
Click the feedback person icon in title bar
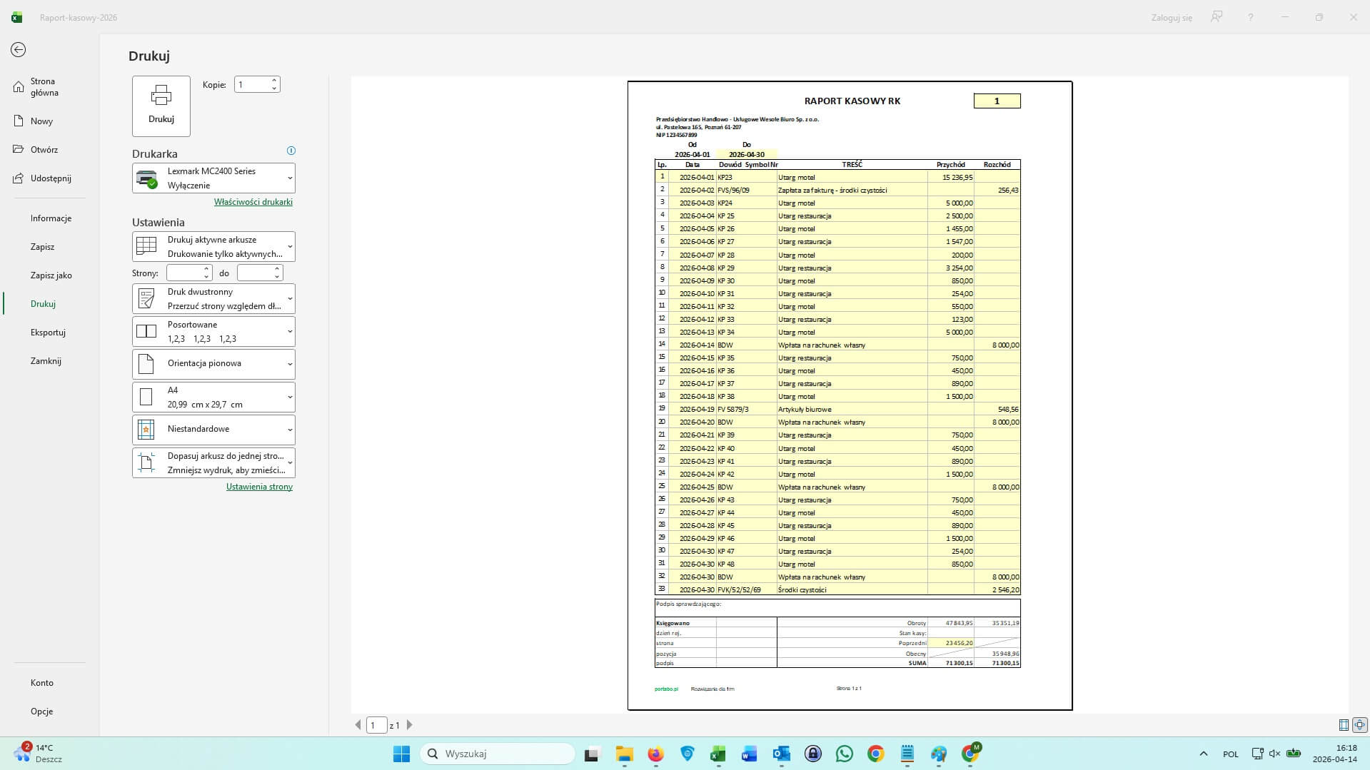(x=1217, y=16)
